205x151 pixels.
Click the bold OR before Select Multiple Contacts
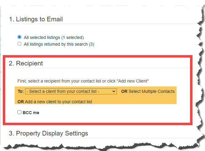pyautogui.click(x=124, y=91)
